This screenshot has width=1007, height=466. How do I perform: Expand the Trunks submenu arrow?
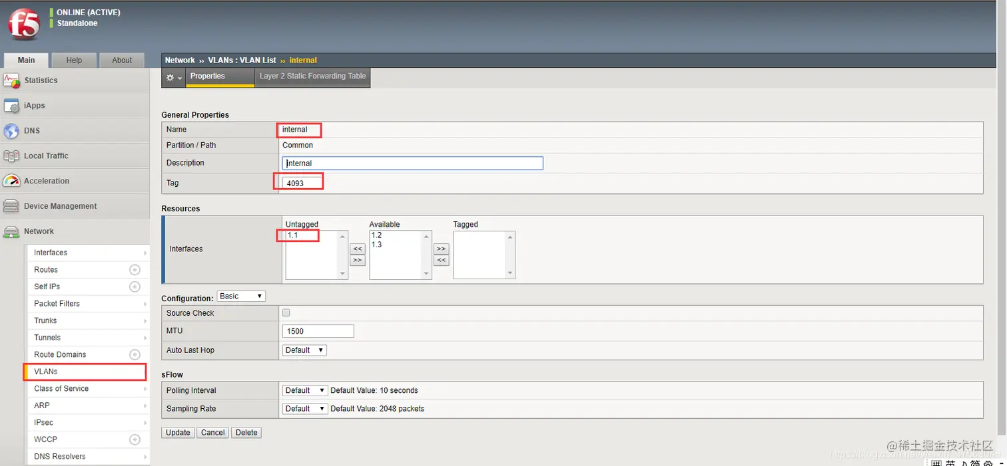145,321
